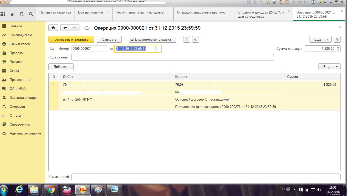Open the calculator icon in title toolbar
The width and height of the screenshot is (350, 196).
(281, 2)
